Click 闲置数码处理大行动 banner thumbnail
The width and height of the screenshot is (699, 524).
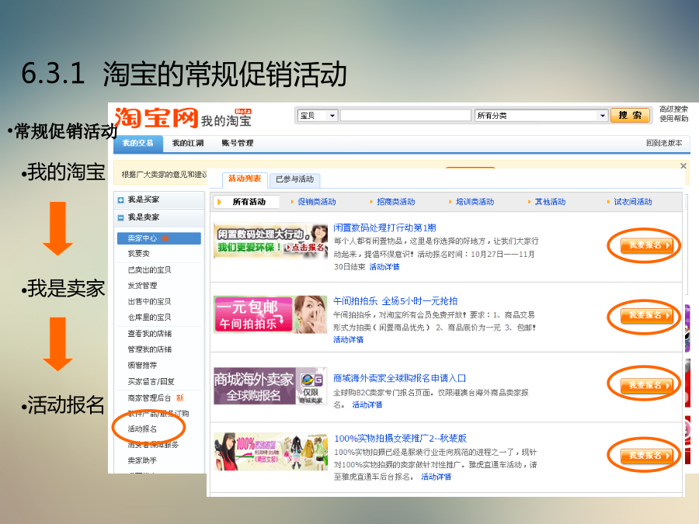[x=270, y=241]
